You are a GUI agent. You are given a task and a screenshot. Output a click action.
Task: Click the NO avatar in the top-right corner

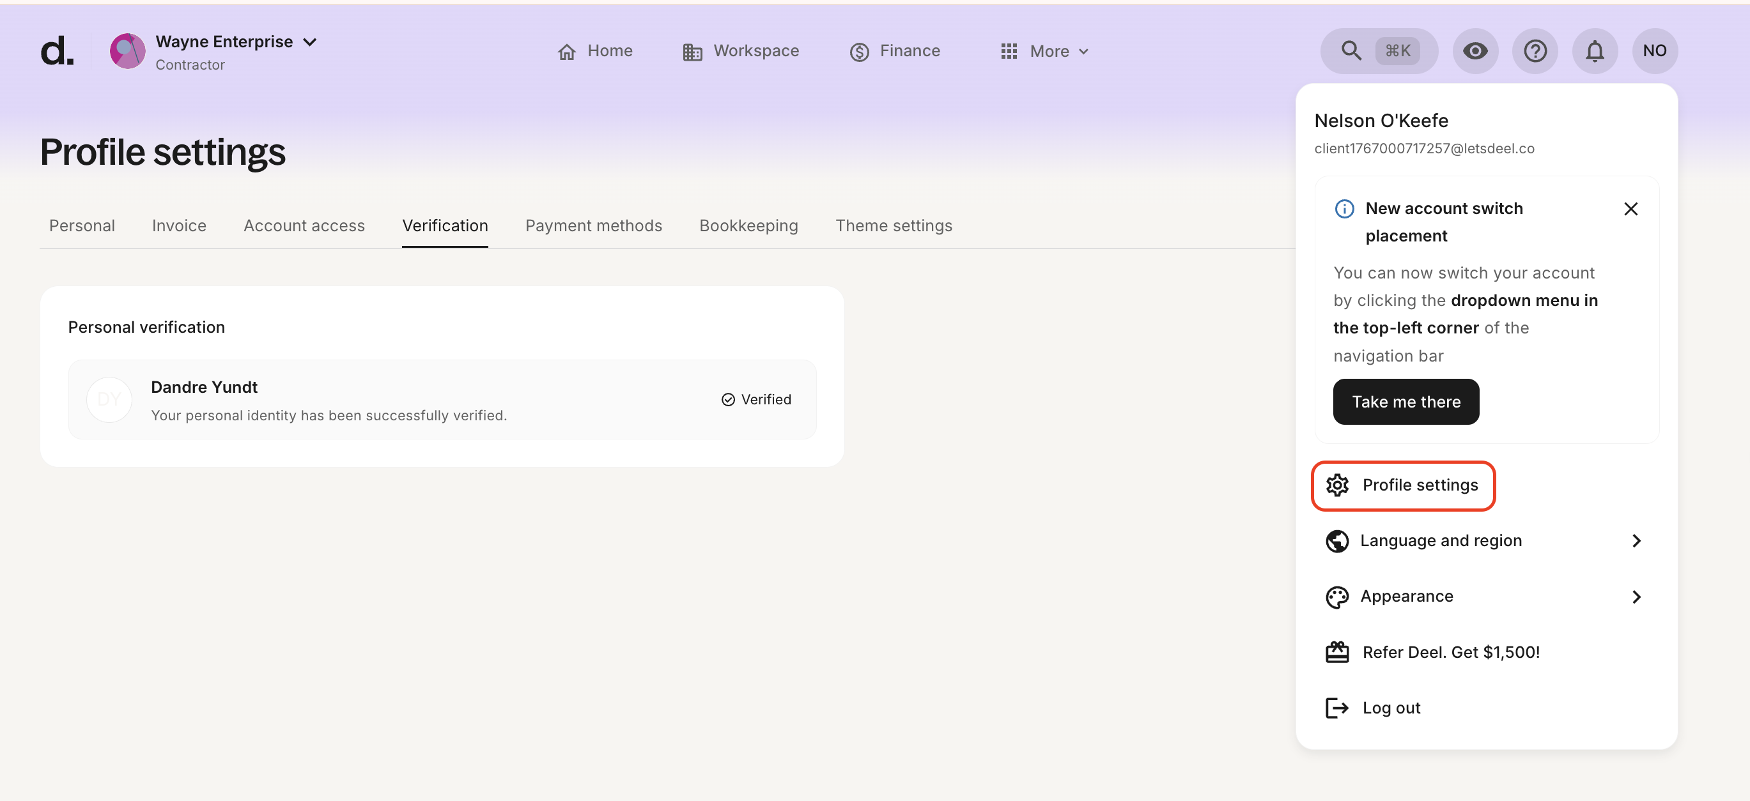1654,50
